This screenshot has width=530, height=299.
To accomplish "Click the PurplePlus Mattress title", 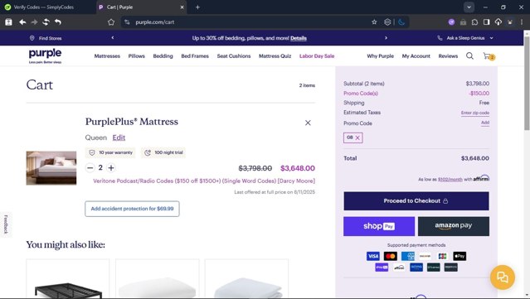I will 132,122.
